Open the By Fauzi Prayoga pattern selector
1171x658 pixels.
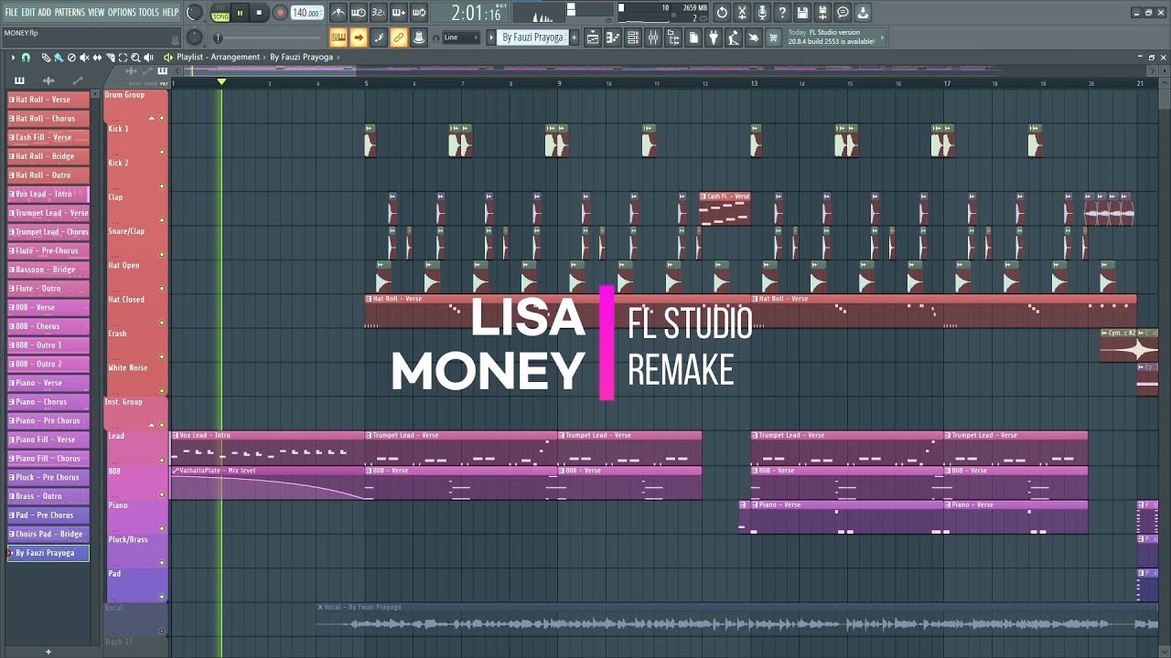pos(533,37)
